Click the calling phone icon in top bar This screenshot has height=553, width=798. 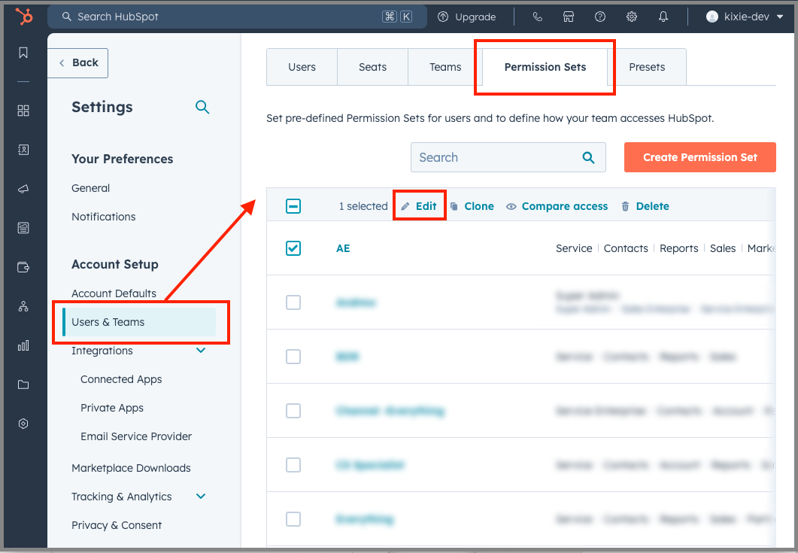pyautogui.click(x=538, y=17)
